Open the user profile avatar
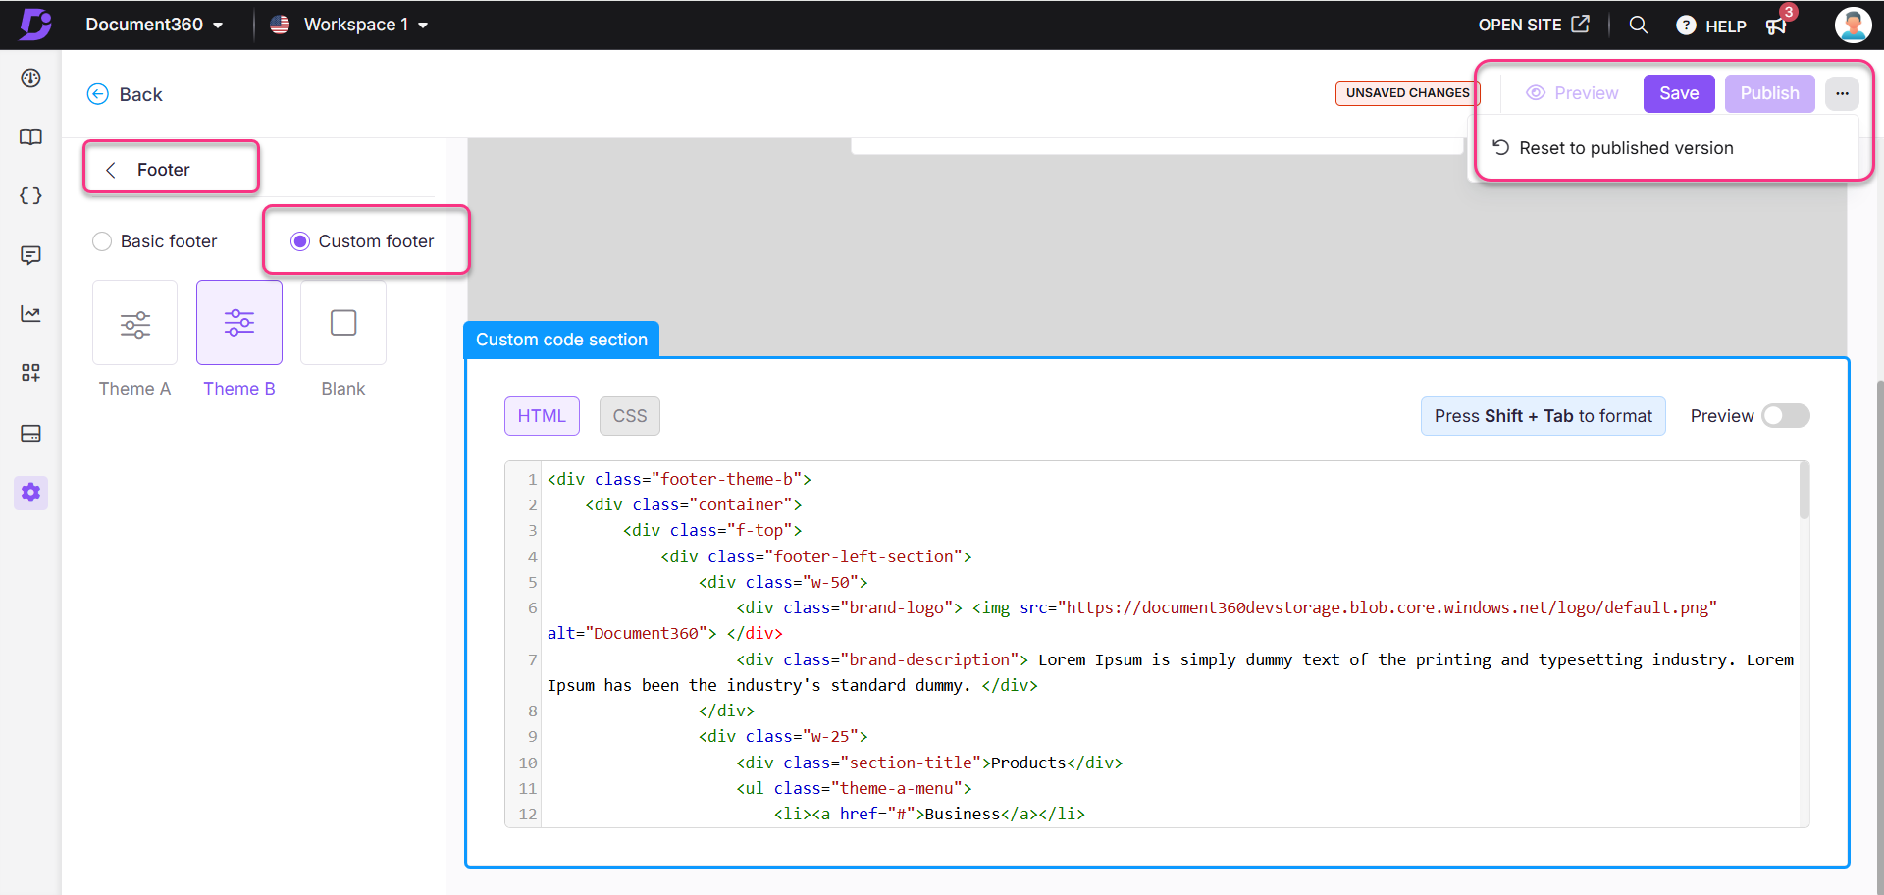 point(1853,25)
